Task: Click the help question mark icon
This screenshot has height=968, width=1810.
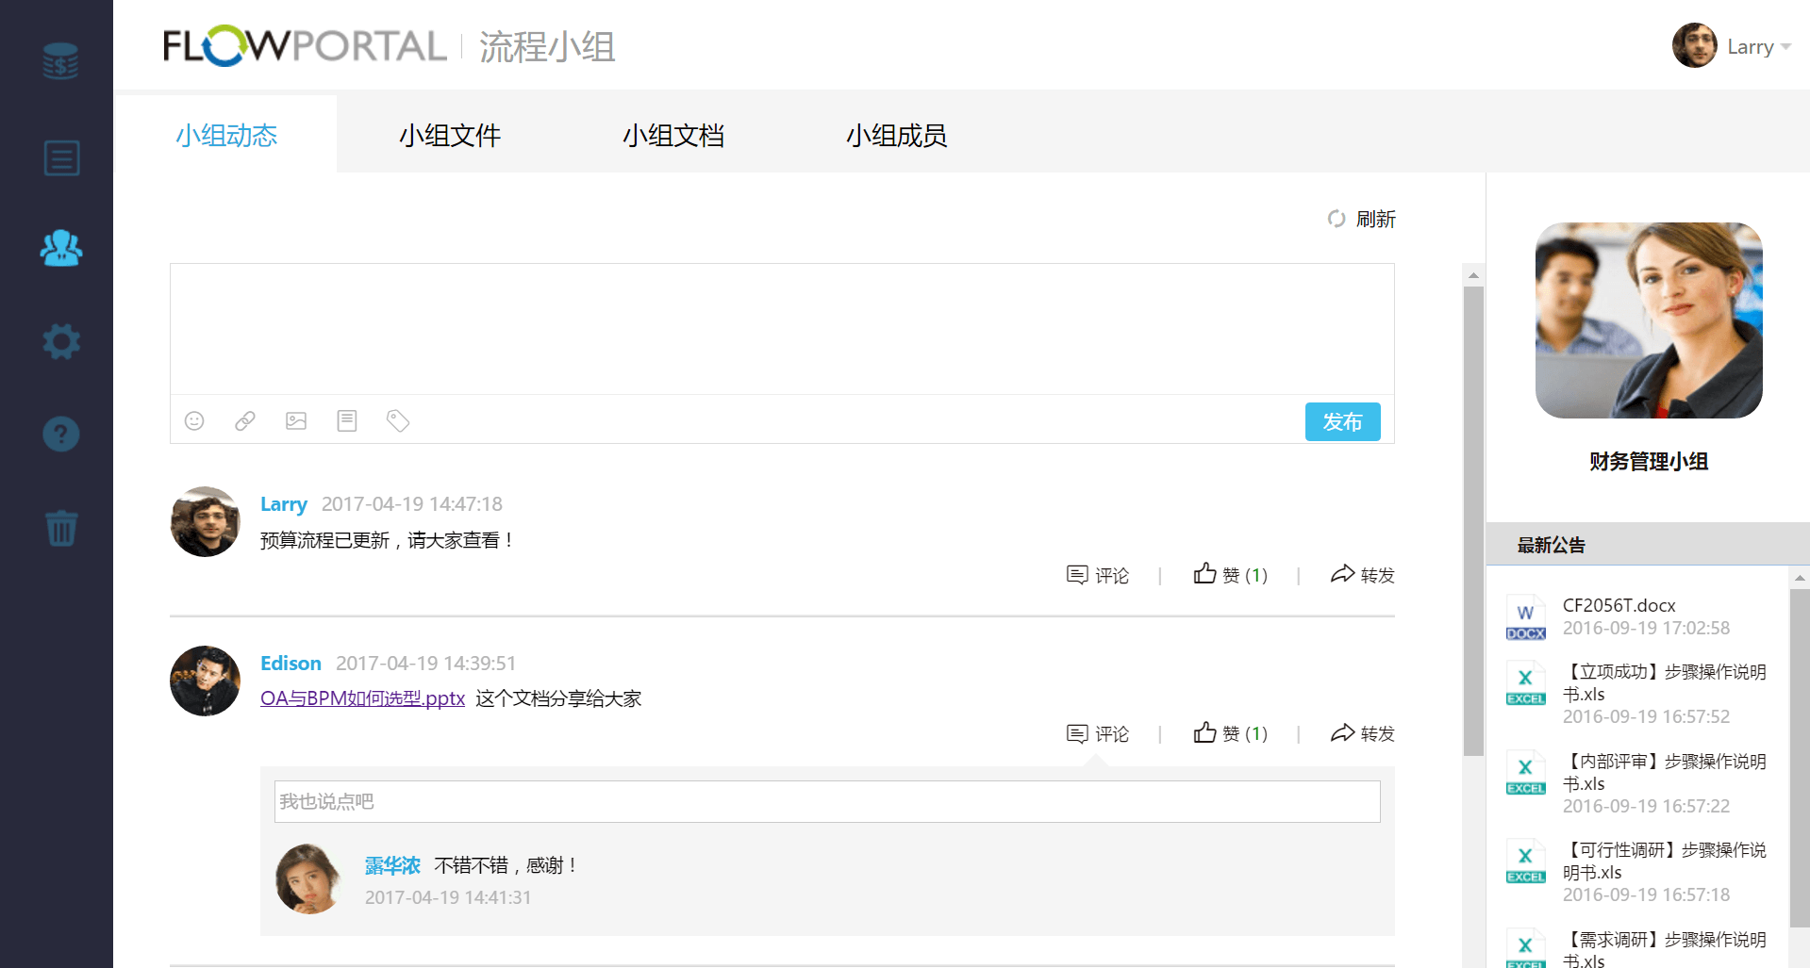Action: coord(61,434)
